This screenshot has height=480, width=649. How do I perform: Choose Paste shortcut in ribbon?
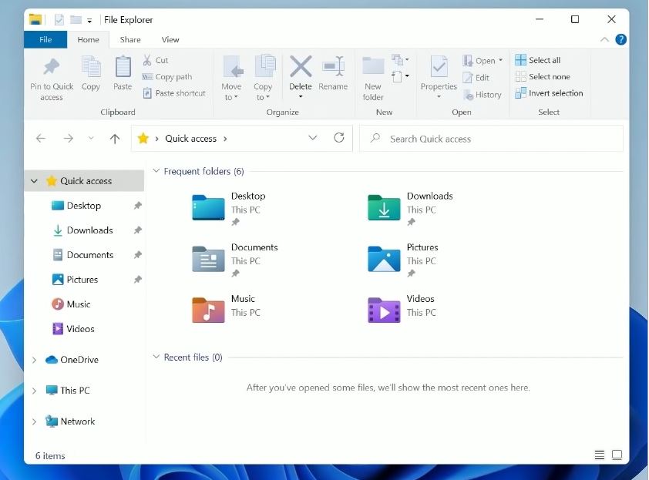click(x=174, y=93)
